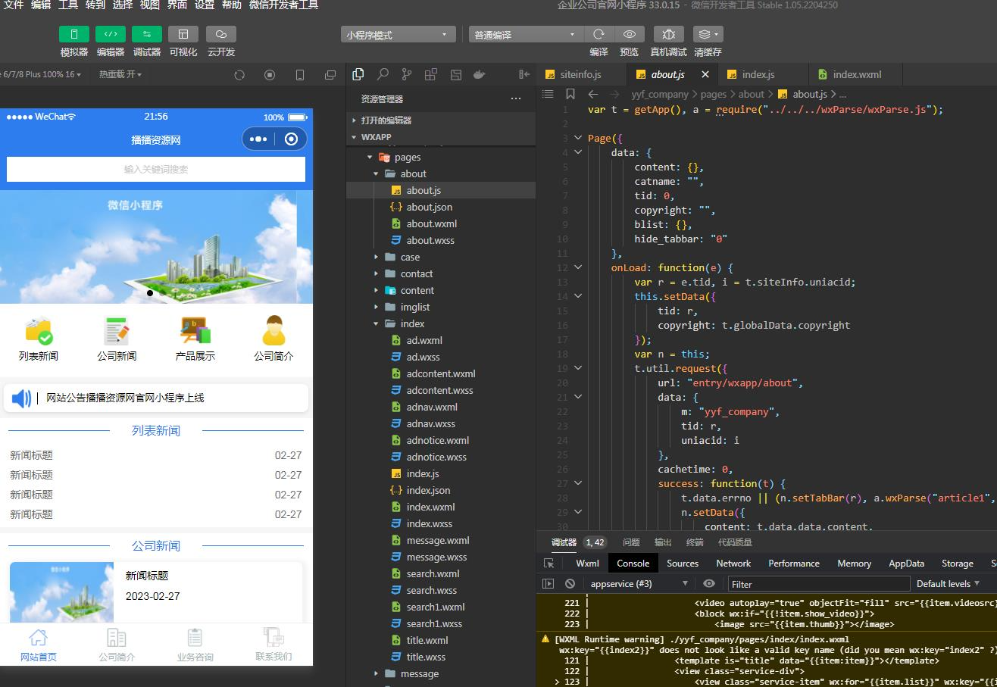Toggle the editor (编辑器) panel button

click(x=111, y=34)
